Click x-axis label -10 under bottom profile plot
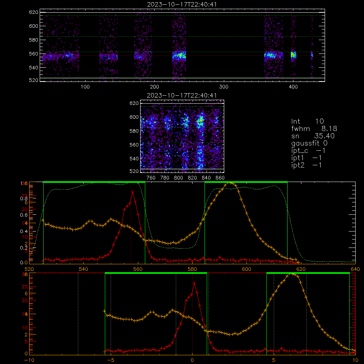364x364 pixels. [29, 360]
